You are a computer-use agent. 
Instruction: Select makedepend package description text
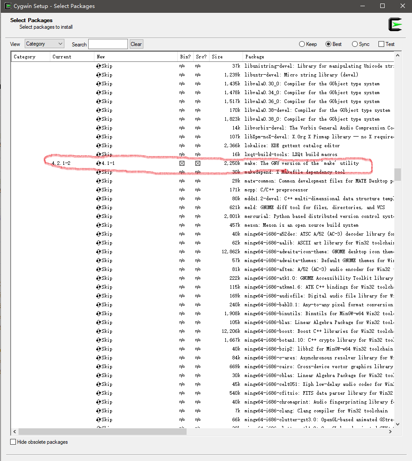295,172
